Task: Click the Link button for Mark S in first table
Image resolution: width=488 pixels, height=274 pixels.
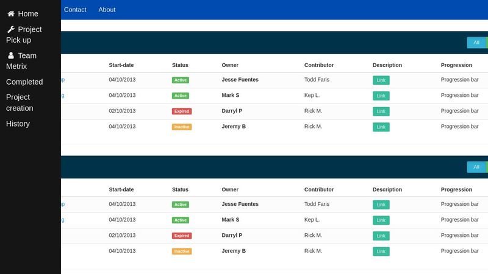Action: click(x=381, y=96)
